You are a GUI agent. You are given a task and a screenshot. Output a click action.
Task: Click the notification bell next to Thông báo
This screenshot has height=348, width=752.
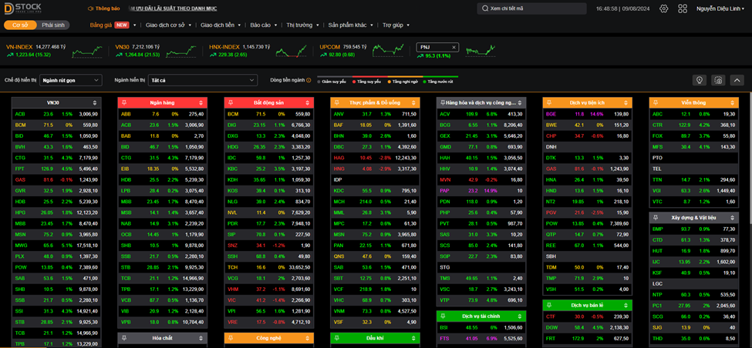coord(89,8)
